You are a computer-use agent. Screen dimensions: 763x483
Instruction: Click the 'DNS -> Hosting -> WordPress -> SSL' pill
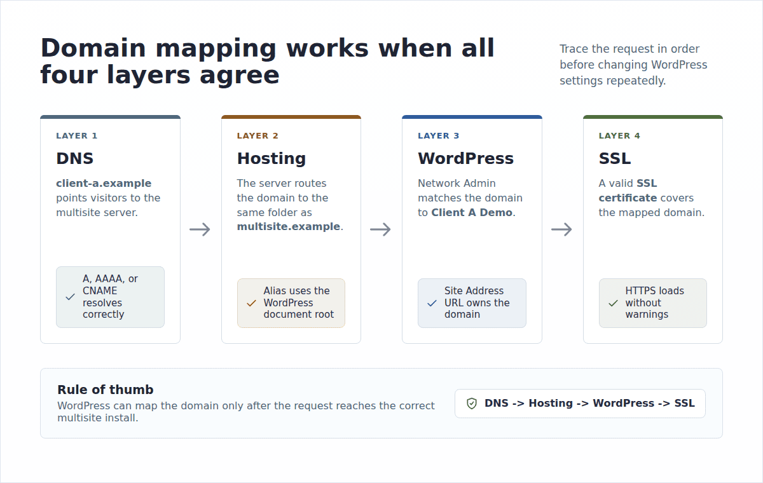click(580, 404)
